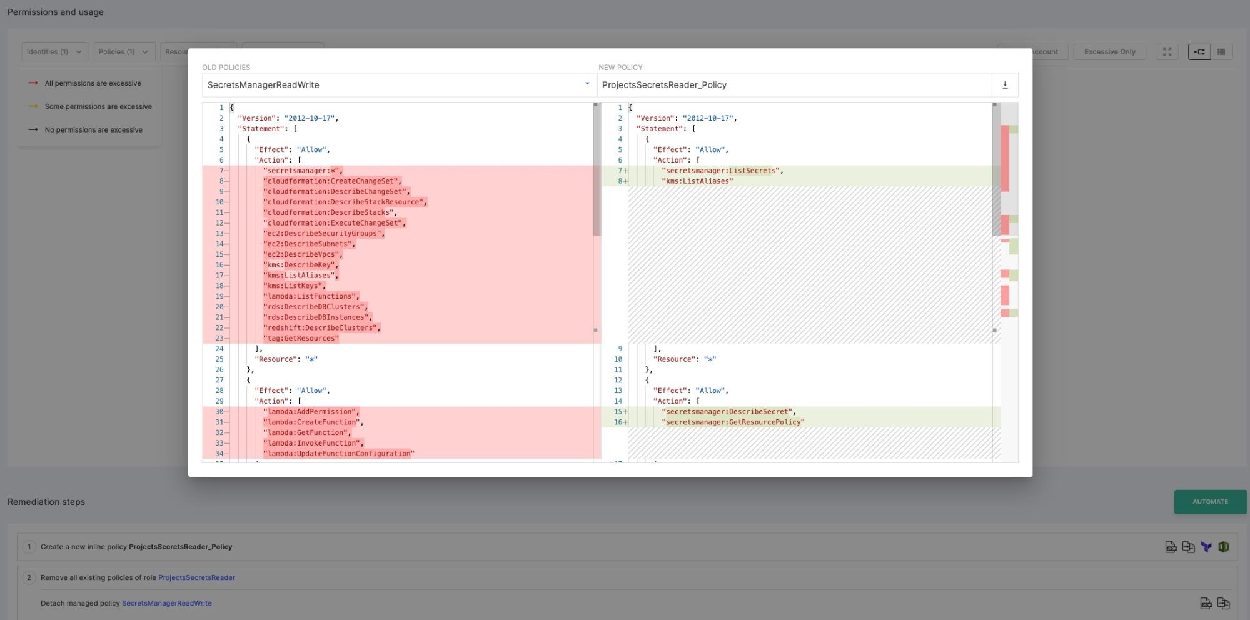Image resolution: width=1250 pixels, height=620 pixels.
Task: Click added line "secretsmanager:GetResourcePolicy"
Action: [x=733, y=422]
